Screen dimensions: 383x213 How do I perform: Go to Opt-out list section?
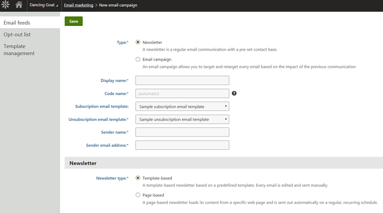tap(17, 34)
